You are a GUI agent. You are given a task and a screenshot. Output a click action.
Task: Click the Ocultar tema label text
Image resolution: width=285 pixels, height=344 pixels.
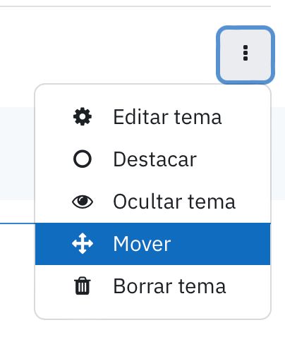[174, 202]
